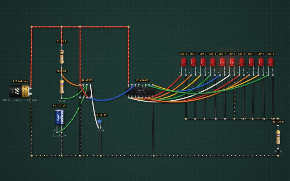Image resolution: width=290 pixels, height=181 pixels.
Task: Click the "LED 6" label
Action: pyautogui.click(x=241, y=54)
